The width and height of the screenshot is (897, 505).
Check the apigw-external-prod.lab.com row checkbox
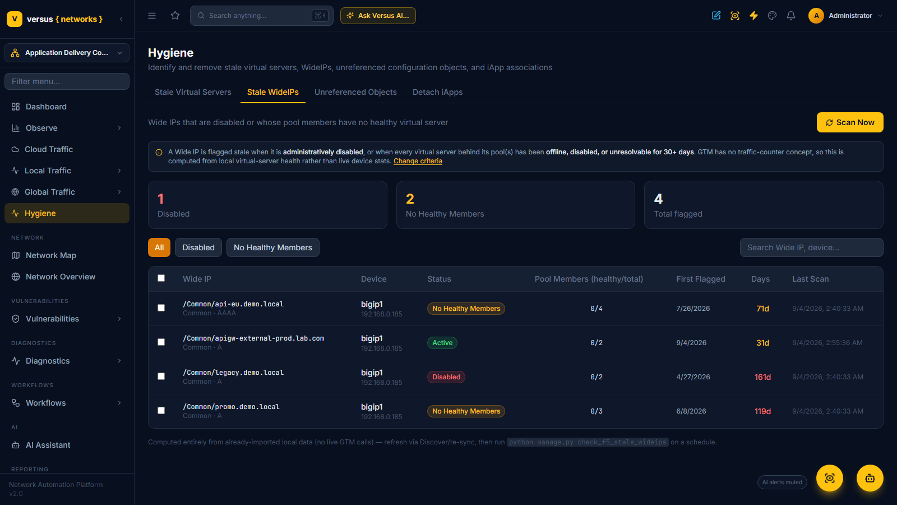(161, 342)
